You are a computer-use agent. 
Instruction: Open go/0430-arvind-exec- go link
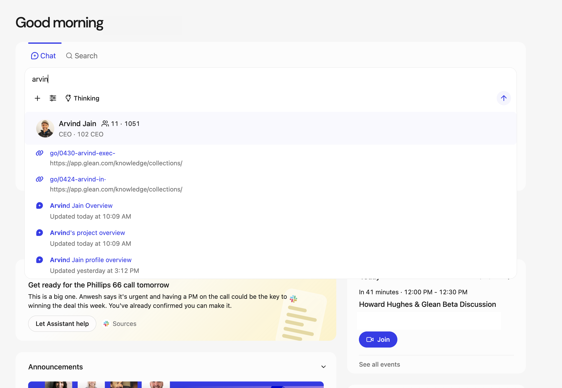click(x=82, y=153)
